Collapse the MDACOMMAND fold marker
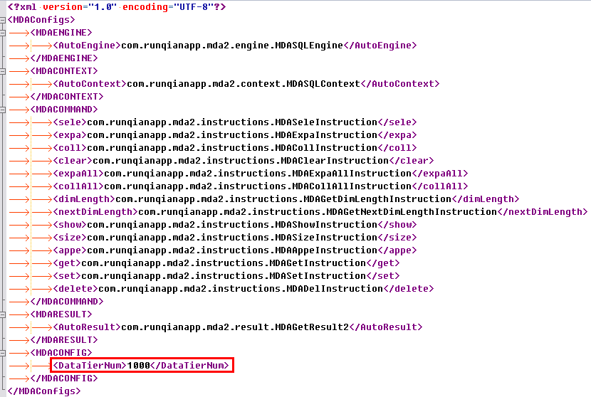The width and height of the screenshot is (591, 397). (x=2, y=110)
